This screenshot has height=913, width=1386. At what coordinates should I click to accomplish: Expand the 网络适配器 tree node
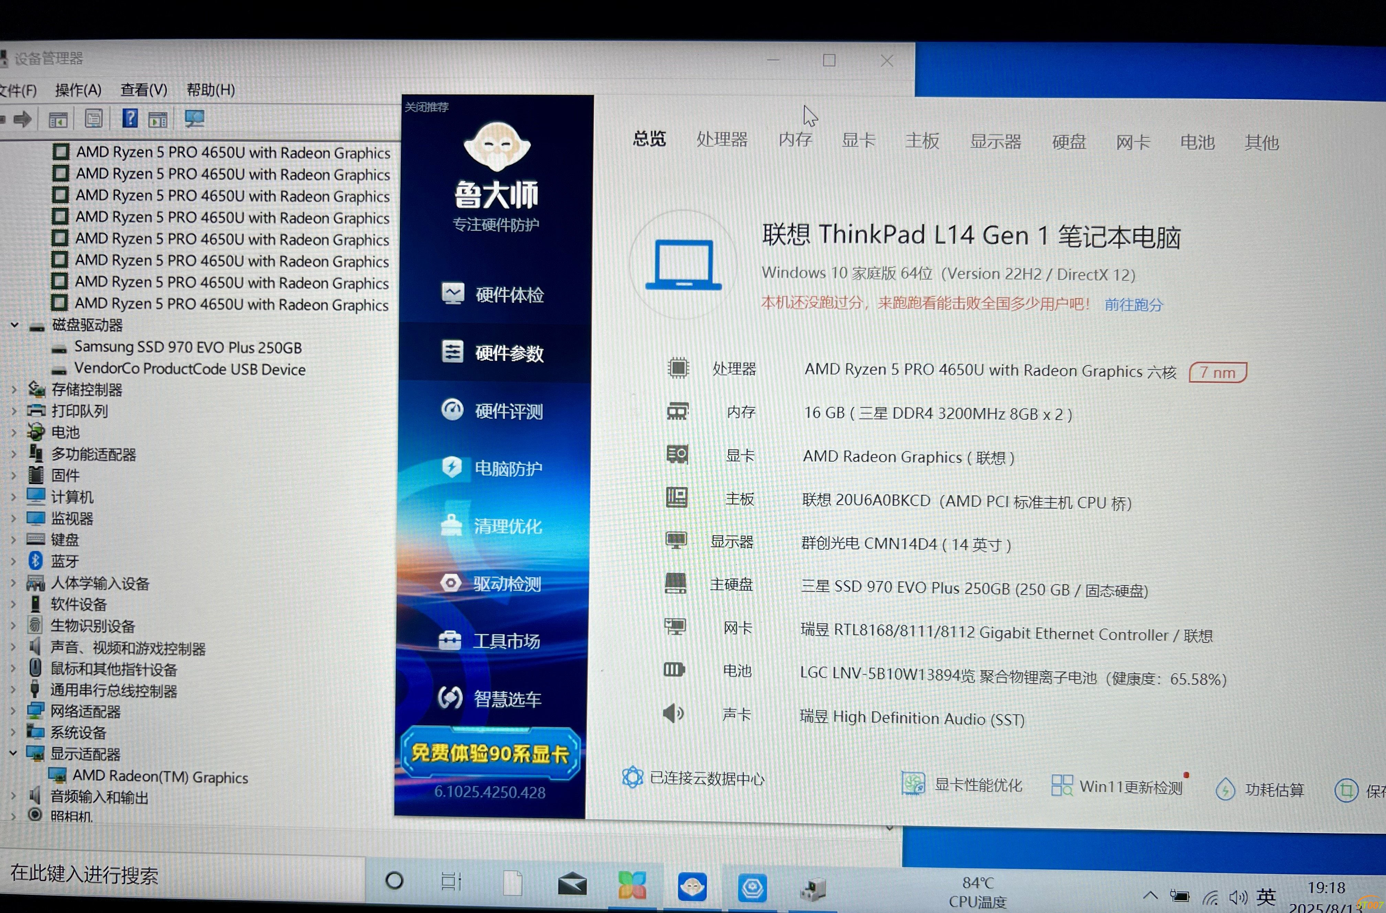[x=13, y=712]
